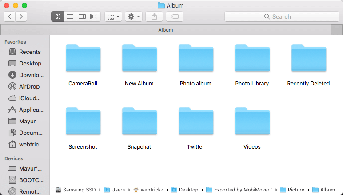343x195 pixels.
Task: Add a new tab with plus button
Action: [x=337, y=30]
